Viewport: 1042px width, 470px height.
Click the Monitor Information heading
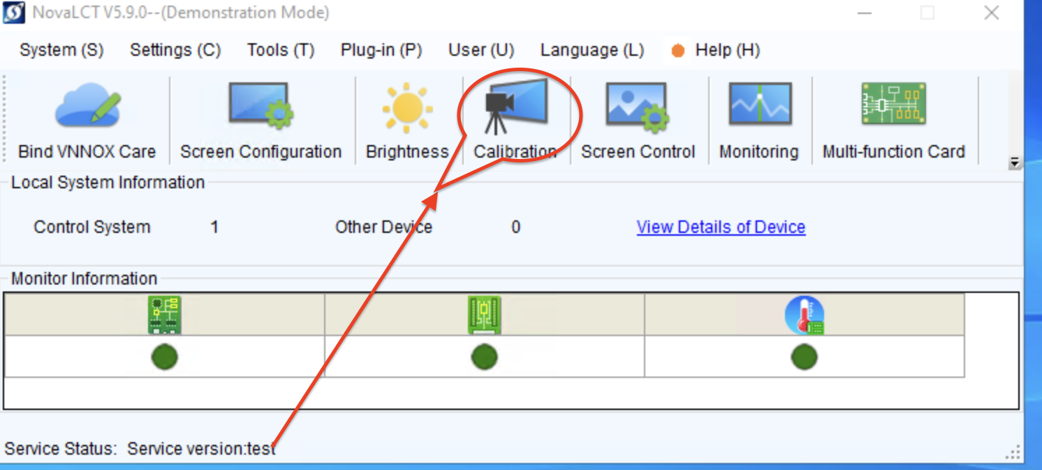[84, 279]
